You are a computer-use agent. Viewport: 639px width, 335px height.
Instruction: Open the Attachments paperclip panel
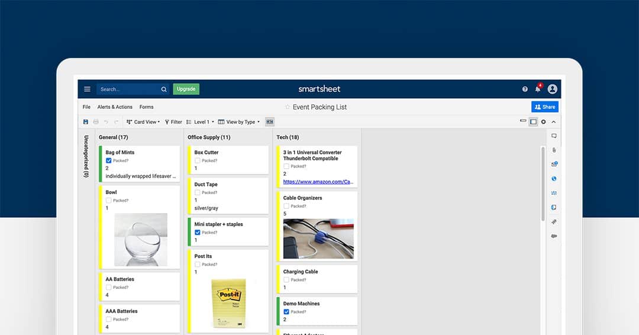click(x=554, y=150)
